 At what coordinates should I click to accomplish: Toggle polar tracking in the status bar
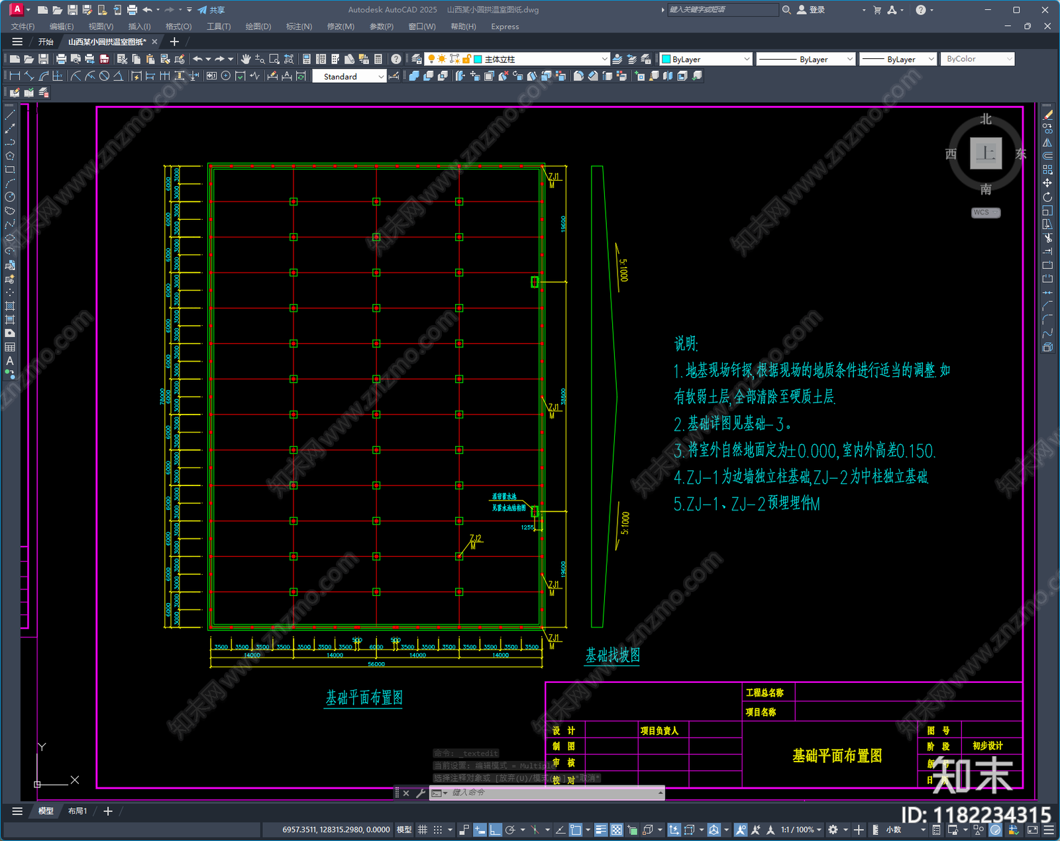pos(510,830)
